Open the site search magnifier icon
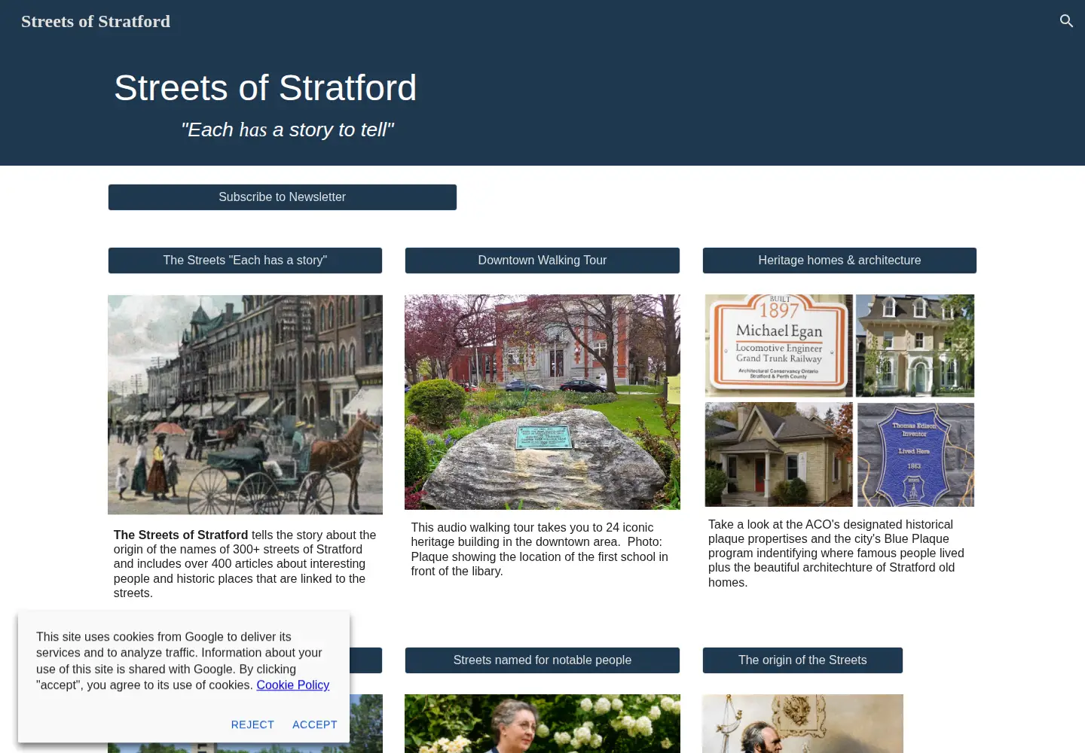This screenshot has width=1085, height=753. [1066, 21]
